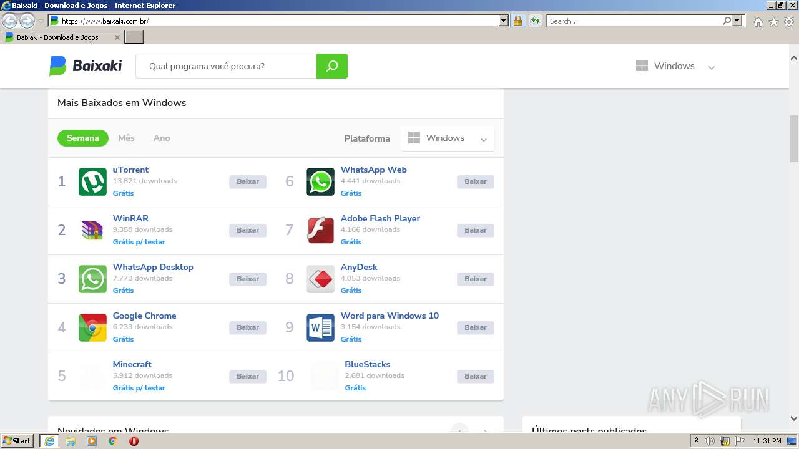
Task: Open the WhatsApp Web app icon
Action: 320,181
